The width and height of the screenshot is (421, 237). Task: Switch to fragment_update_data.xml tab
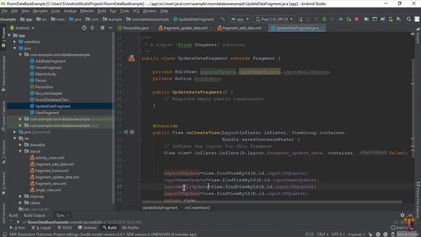coord(186,28)
